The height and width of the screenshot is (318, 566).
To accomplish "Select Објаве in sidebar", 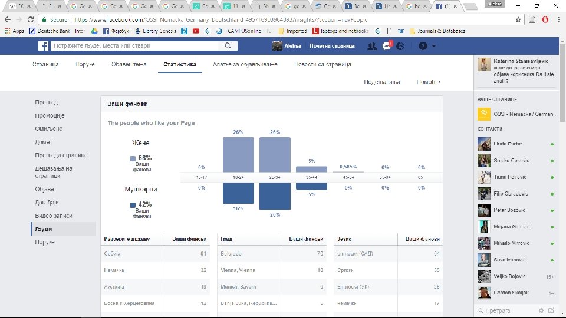I will (44, 189).
